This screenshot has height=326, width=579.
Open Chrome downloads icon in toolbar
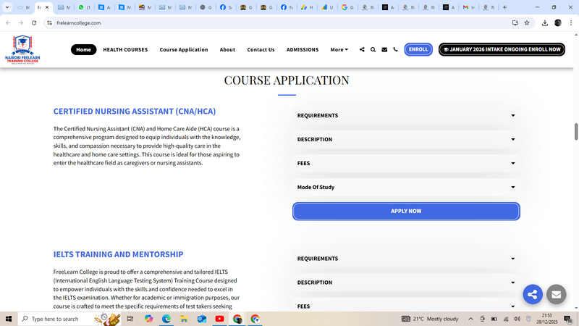(x=544, y=22)
